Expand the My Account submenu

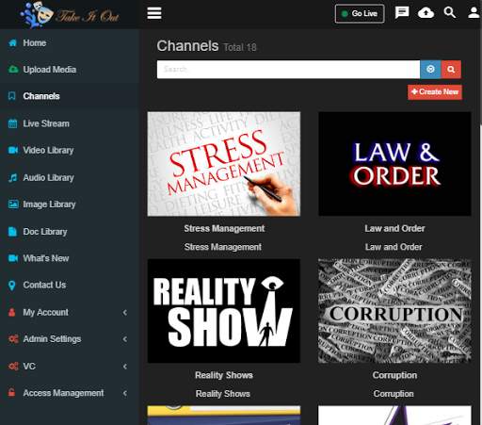(x=70, y=312)
